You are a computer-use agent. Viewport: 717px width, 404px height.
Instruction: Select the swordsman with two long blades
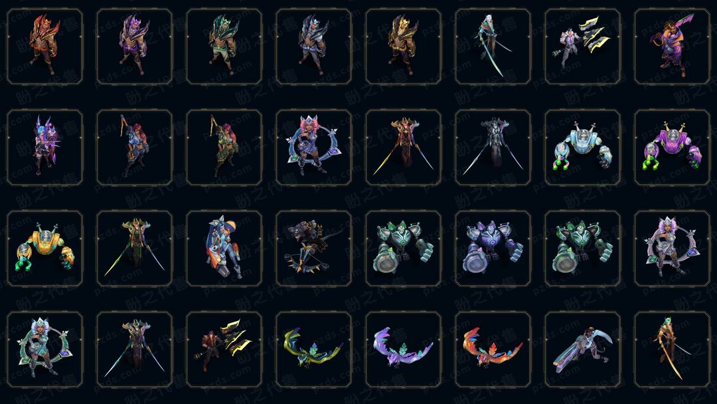pos(493,47)
